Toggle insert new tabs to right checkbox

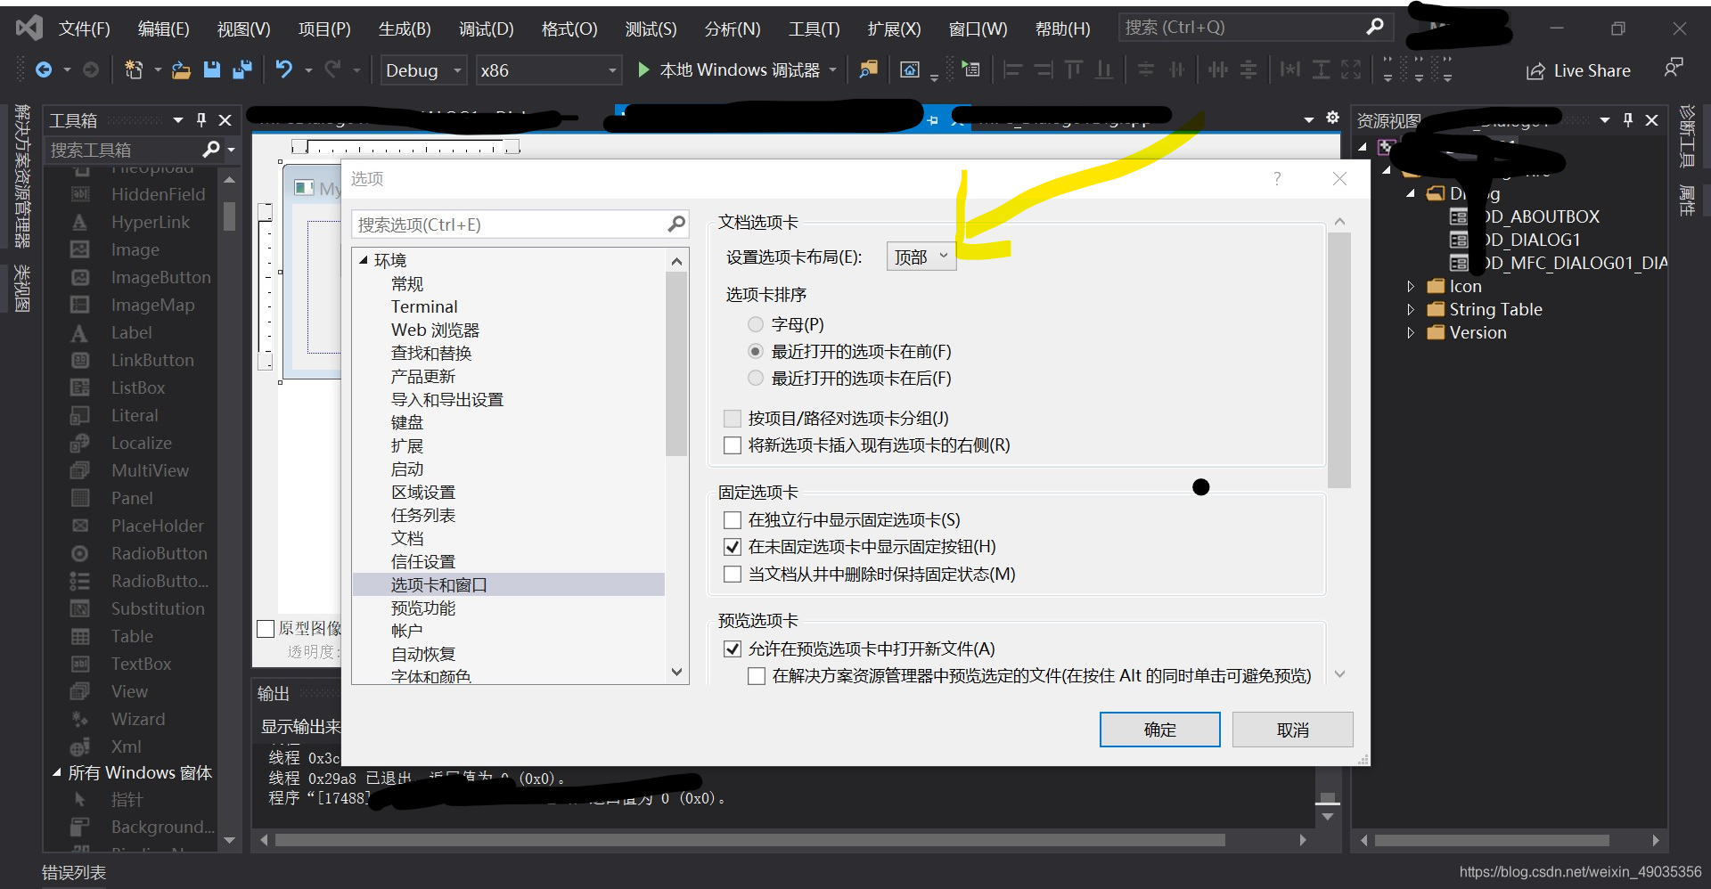(733, 444)
